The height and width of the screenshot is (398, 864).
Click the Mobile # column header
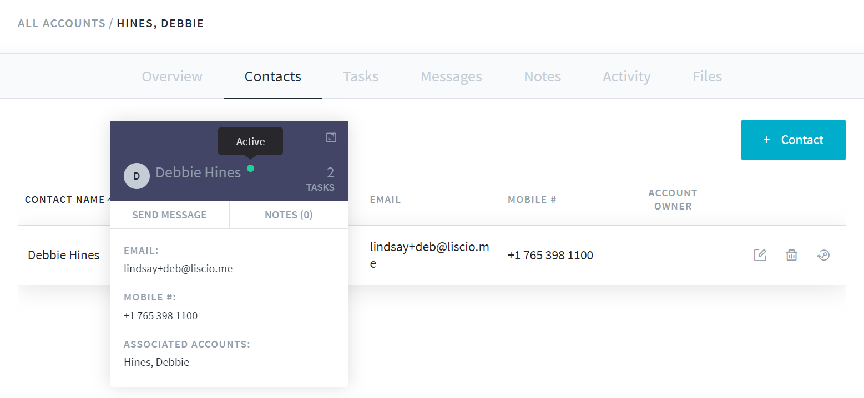coord(532,200)
